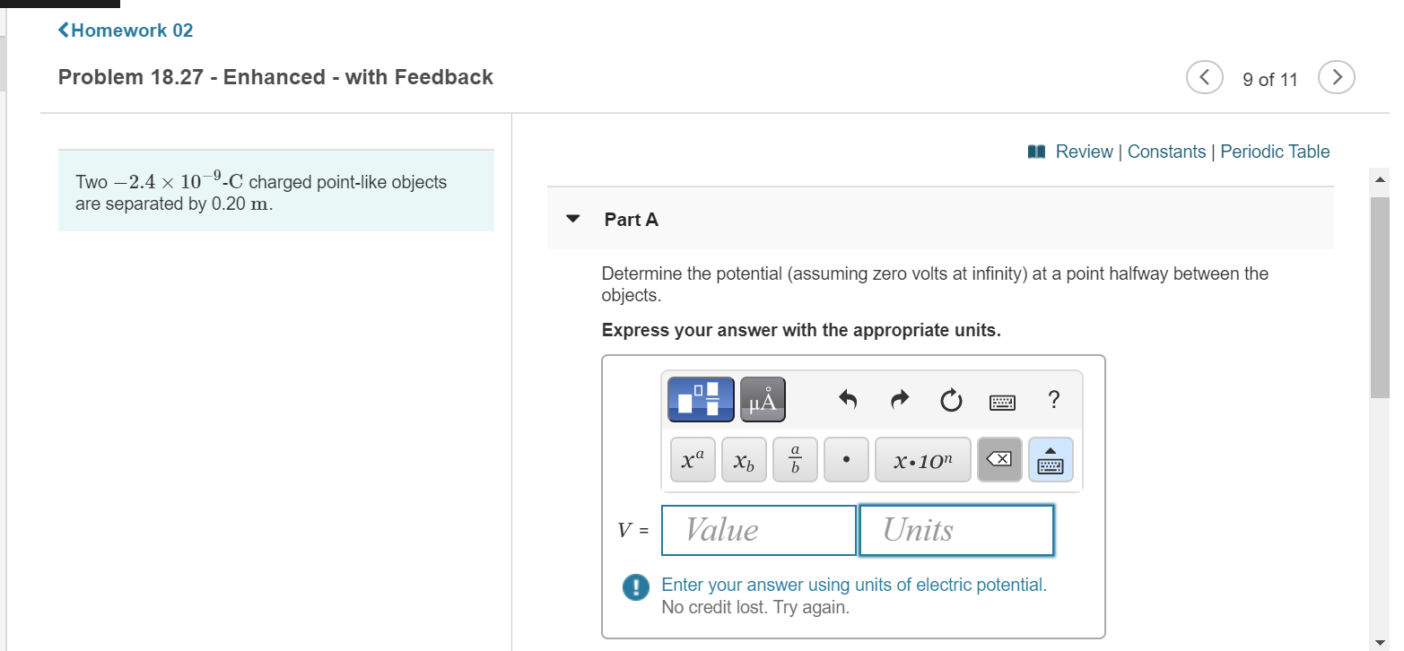The image size is (1404, 651).
Task: Reset the answer with circular arrow
Action: point(952,400)
